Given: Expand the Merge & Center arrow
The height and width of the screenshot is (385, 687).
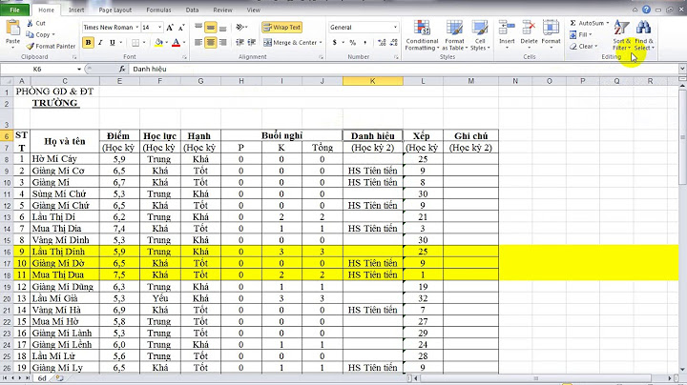Looking at the screenshot, I should tap(321, 43).
